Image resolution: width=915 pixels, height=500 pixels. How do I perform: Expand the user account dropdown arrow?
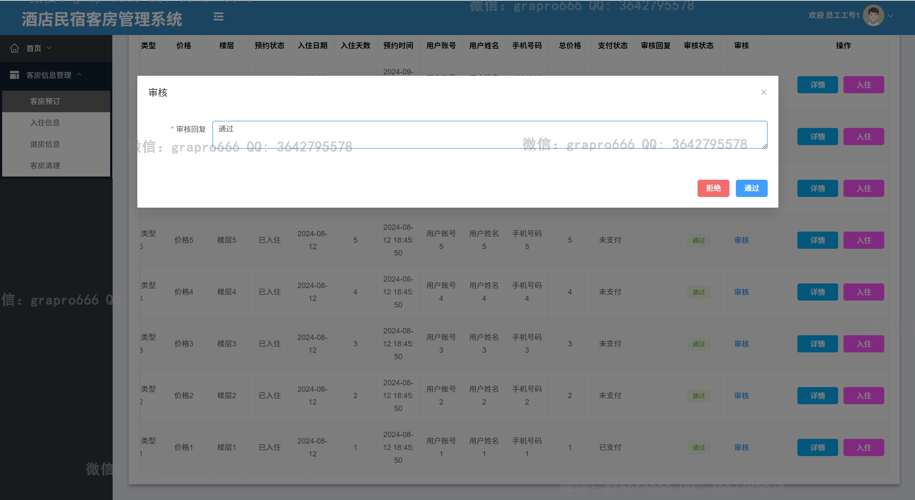click(x=891, y=16)
